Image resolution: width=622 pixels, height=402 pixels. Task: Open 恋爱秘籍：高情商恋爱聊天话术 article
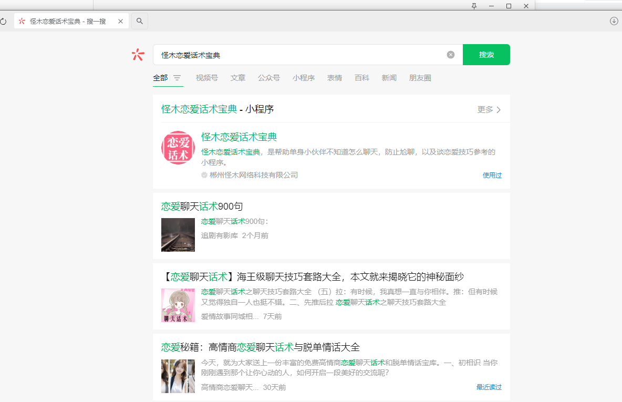260,347
